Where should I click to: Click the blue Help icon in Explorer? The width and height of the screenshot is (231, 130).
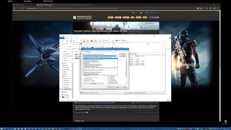[170, 38]
